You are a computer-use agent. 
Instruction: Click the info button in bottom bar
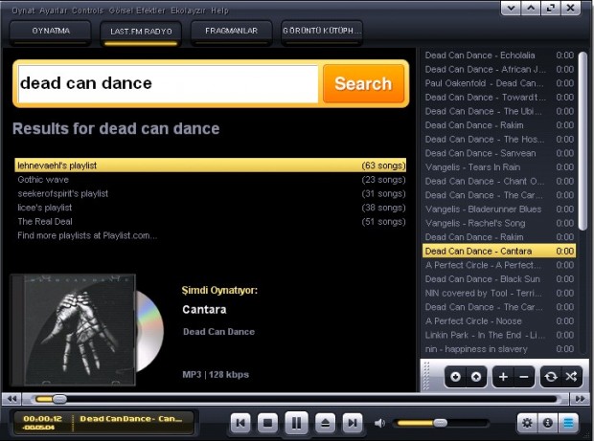(x=547, y=423)
